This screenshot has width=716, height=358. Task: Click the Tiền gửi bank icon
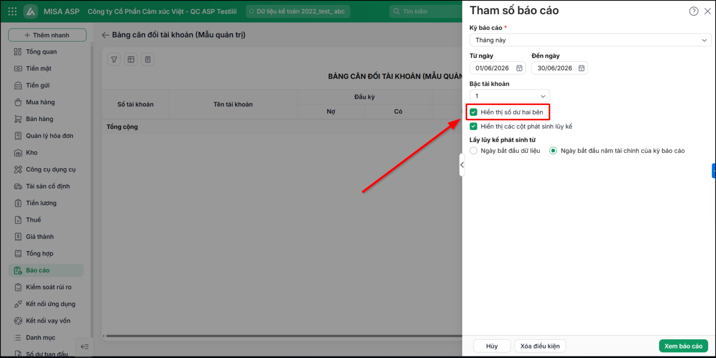[18, 85]
